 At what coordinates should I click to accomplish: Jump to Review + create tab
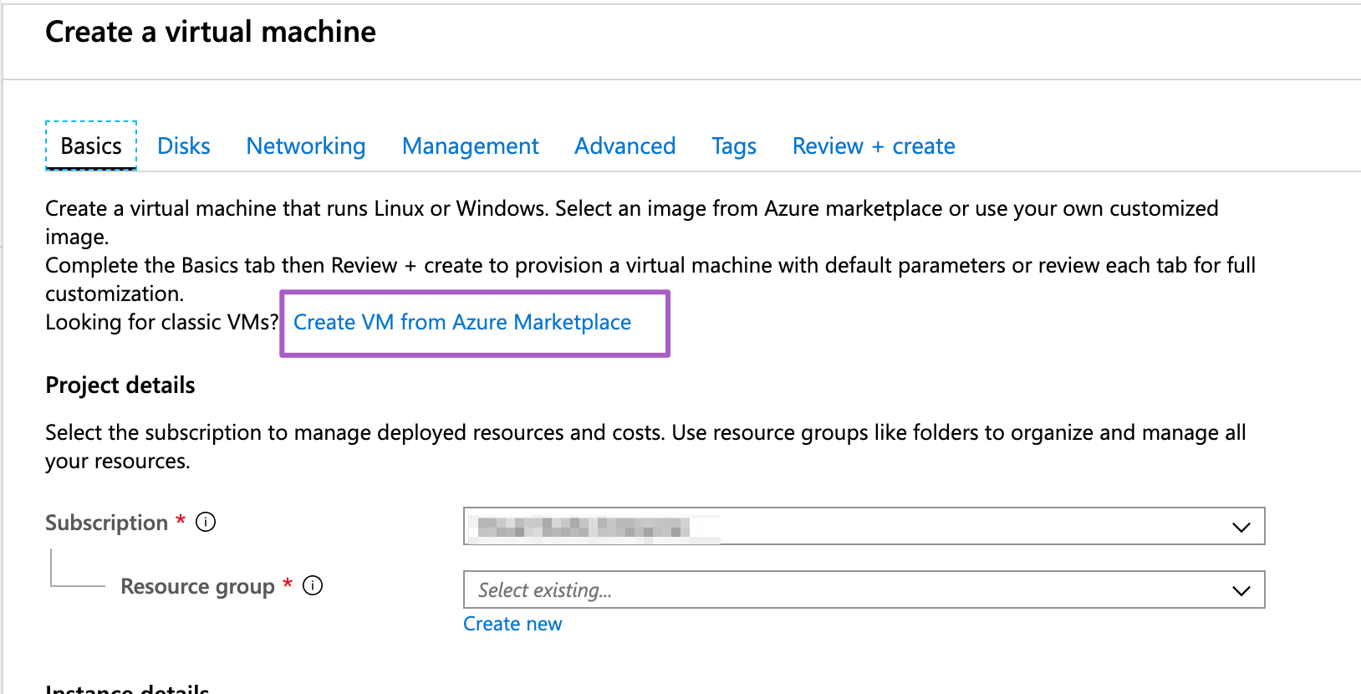874,146
